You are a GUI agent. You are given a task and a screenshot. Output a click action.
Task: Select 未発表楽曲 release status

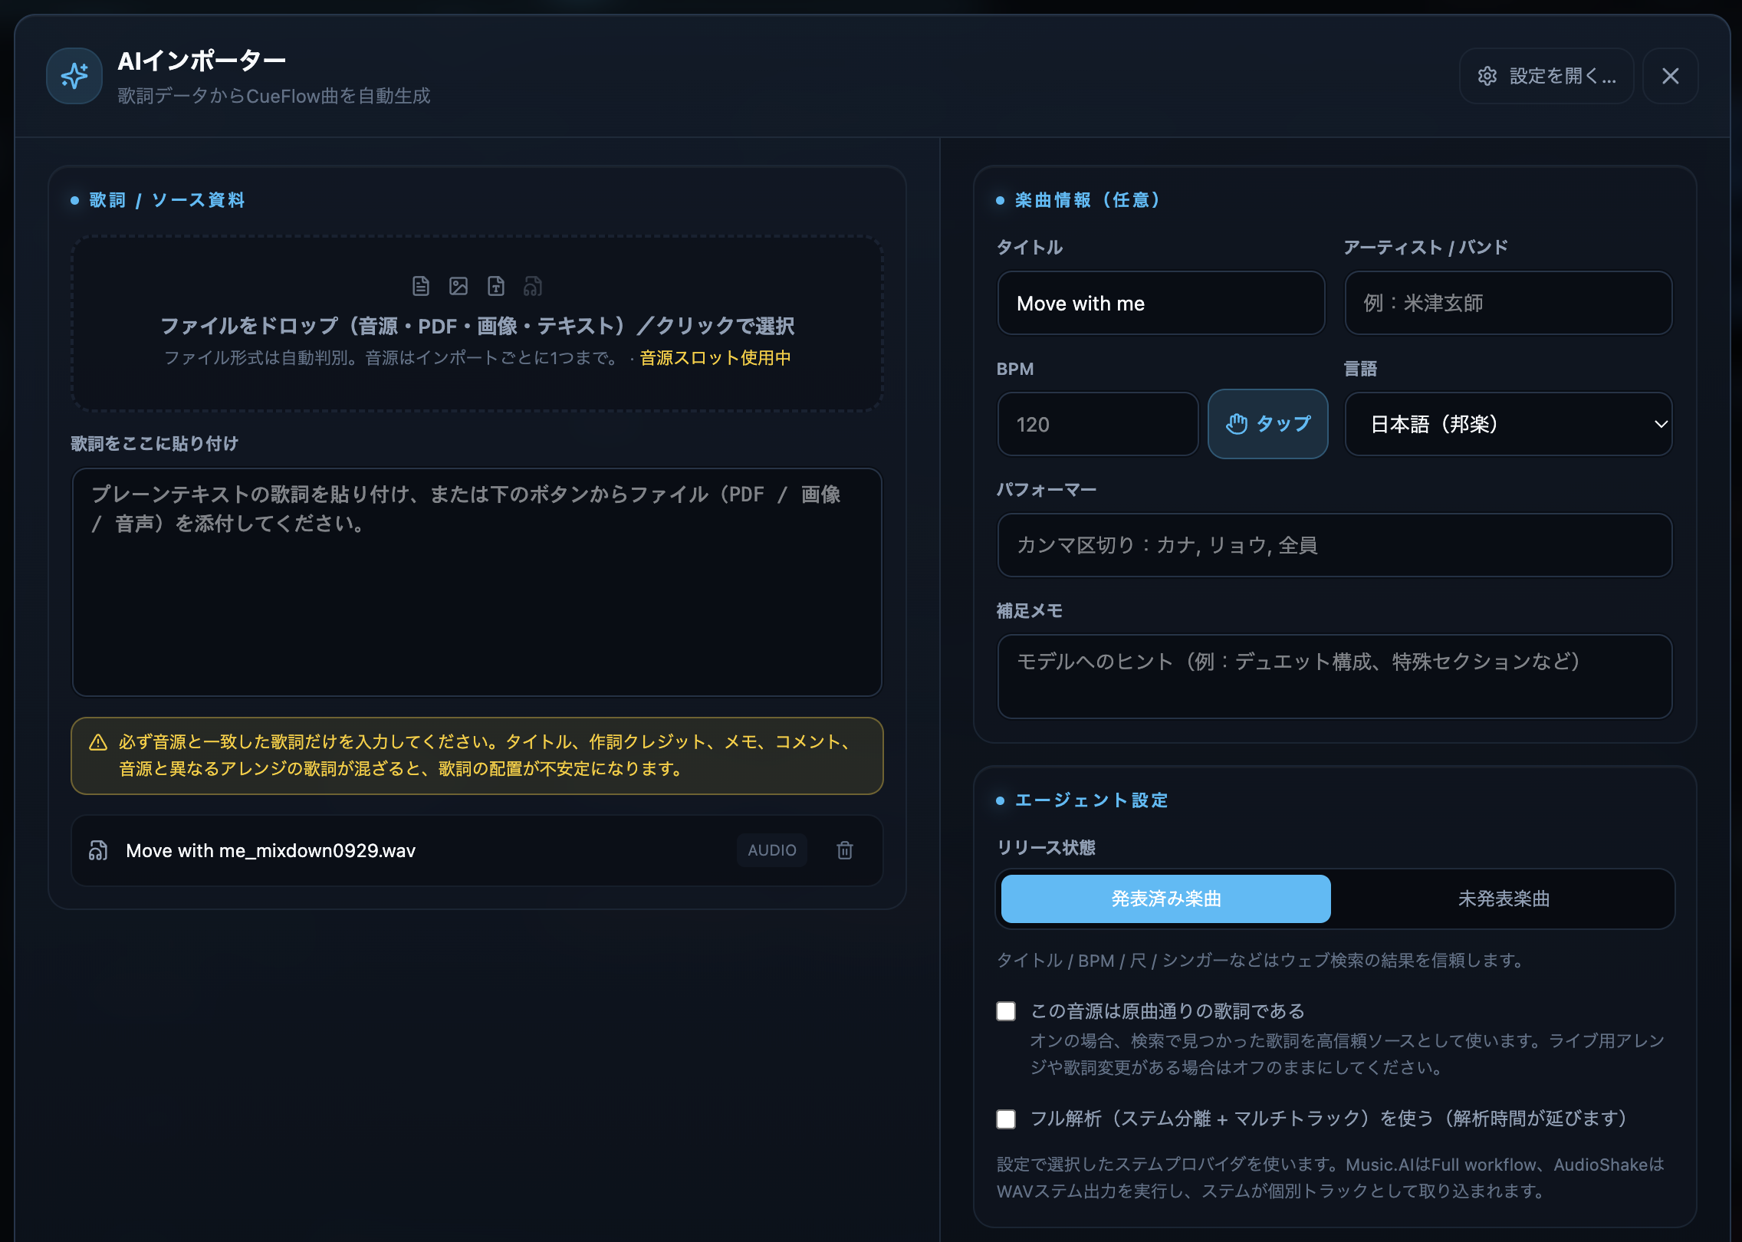[1504, 899]
